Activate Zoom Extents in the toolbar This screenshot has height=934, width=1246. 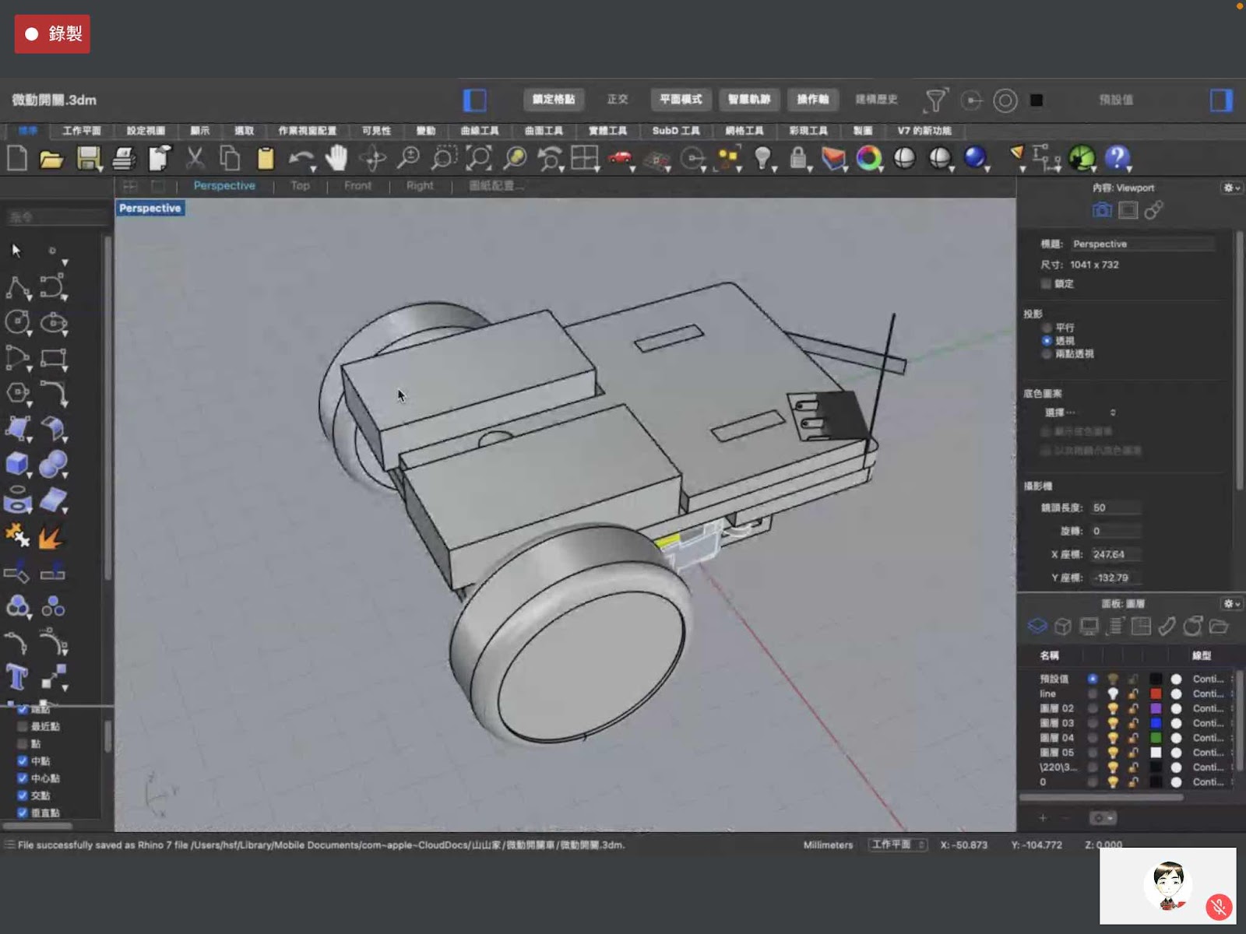click(x=479, y=159)
